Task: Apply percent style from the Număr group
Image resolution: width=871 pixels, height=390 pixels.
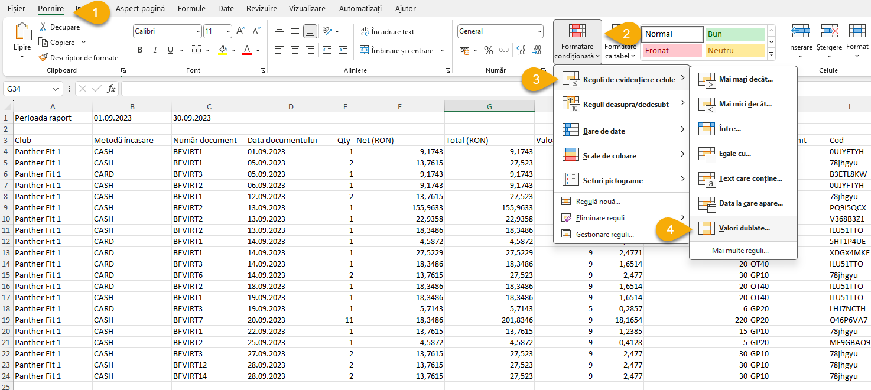Action: pos(489,51)
